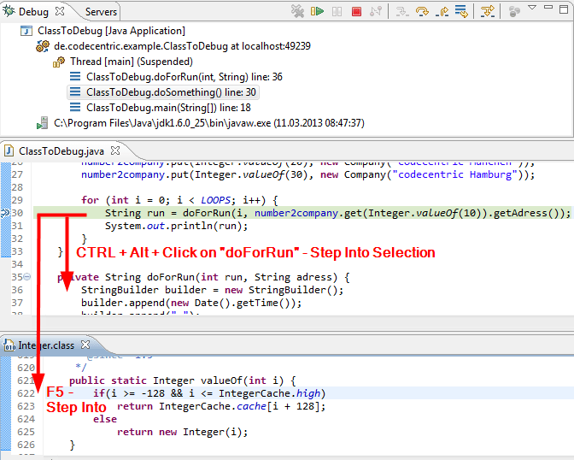
Task: Open the Debug view menu dropdown
Action: 531,9
